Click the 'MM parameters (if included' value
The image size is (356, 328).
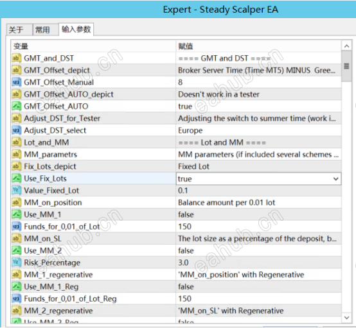pyautogui.click(x=258, y=155)
